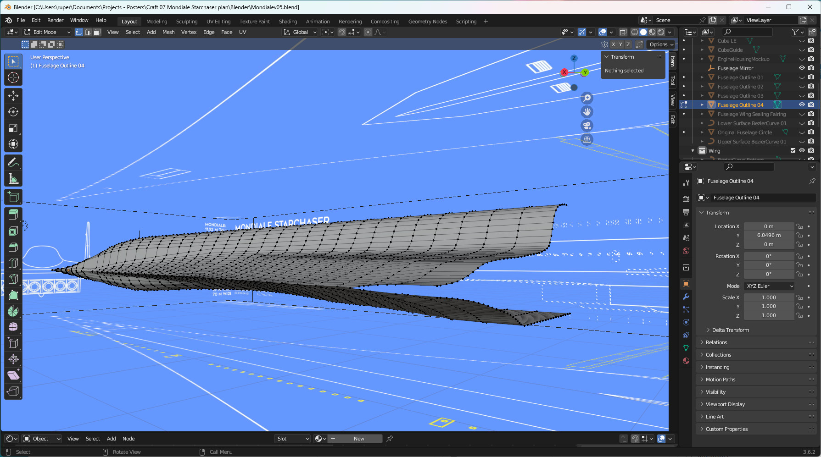Open the Global transform orientation dropdown
Image resolution: width=821 pixels, height=457 pixels.
point(300,32)
